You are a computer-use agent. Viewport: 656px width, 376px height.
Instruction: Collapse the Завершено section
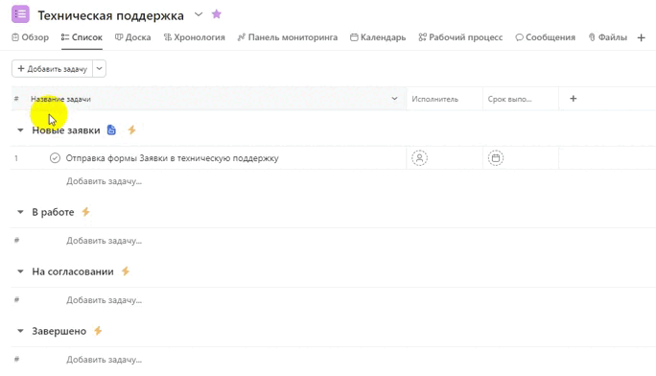[20, 331]
